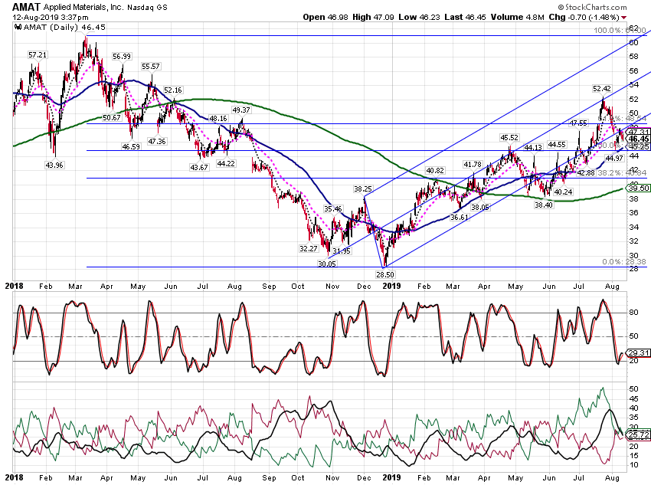Click the candlestick icon beside AMAT (Daily)
Image resolution: width=651 pixels, height=485 pixels.
18,28
